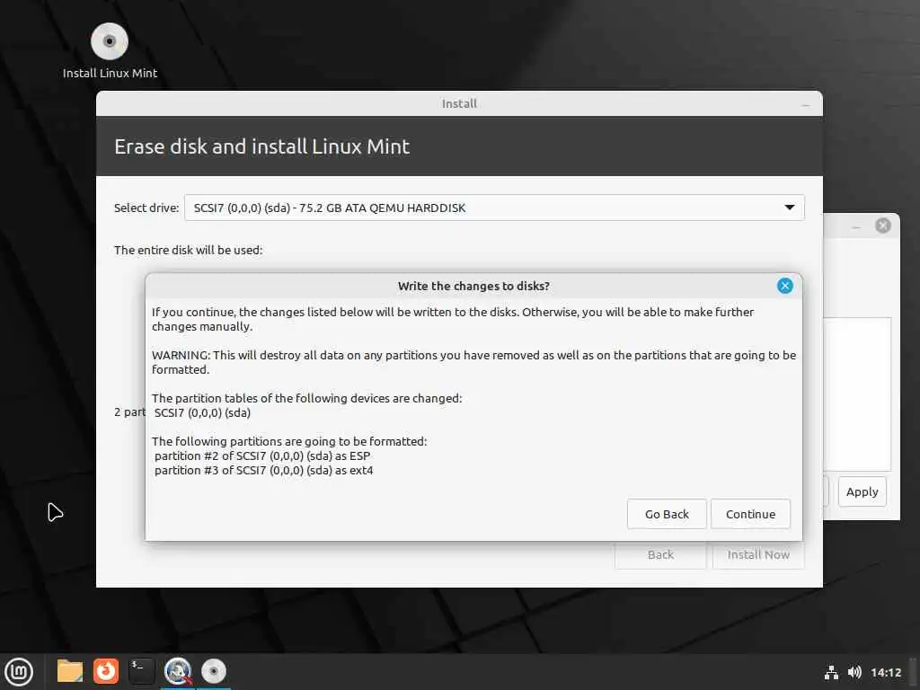Open the Install Linux Mint desktop icon
Image resolution: width=920 pixels, height=690 pixels.
(110, 51)
